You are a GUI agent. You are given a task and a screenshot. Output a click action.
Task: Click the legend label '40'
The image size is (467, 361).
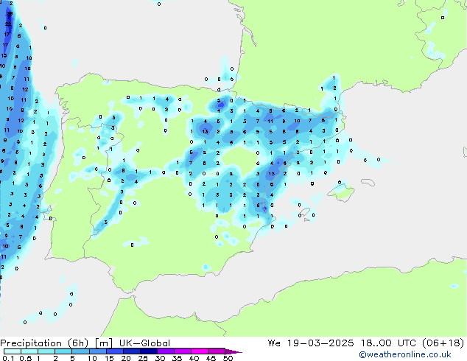point(194,358)
